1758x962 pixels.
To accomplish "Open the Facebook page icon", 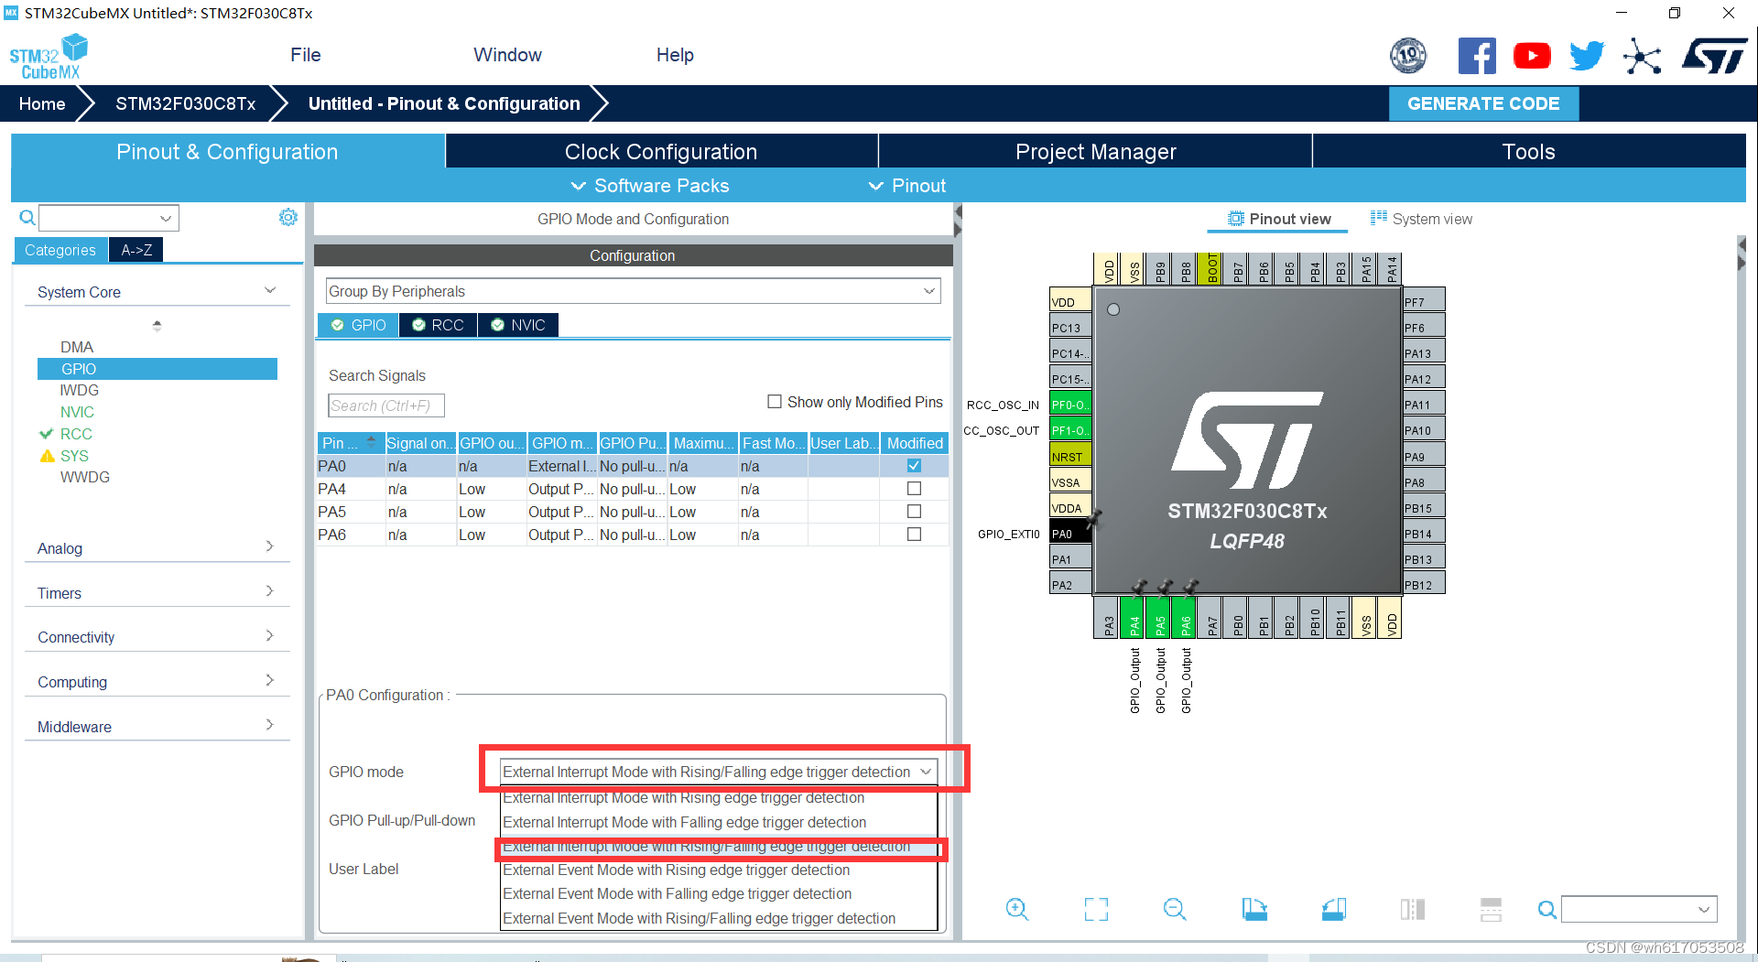I will point(1477,55).
